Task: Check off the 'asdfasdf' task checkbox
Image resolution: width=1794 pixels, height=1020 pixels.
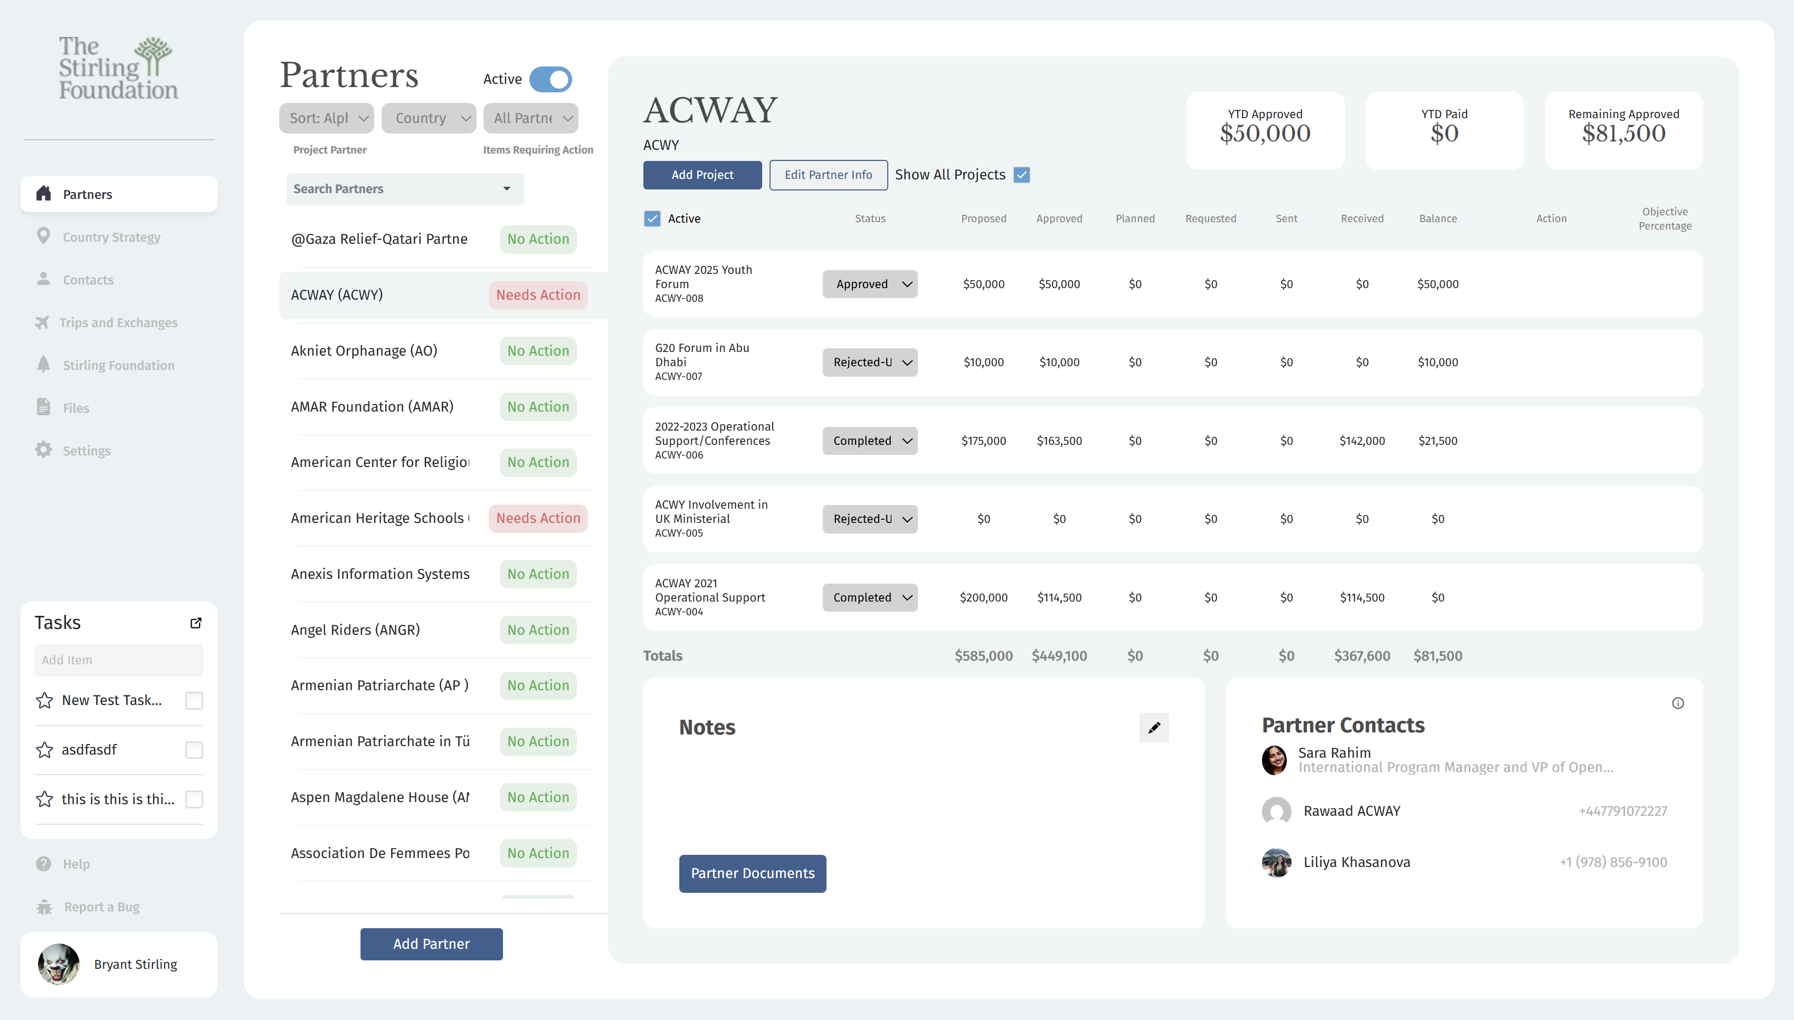Action: click(x=194, y=750)
